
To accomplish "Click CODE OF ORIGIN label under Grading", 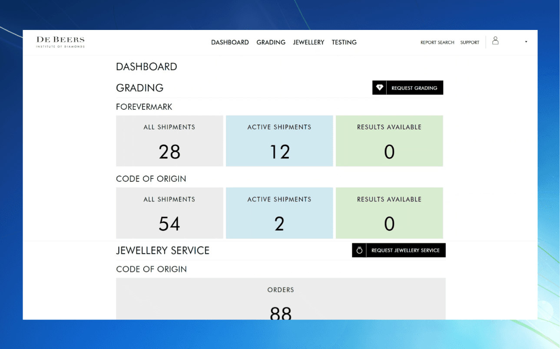I will (x=151, y=179).
